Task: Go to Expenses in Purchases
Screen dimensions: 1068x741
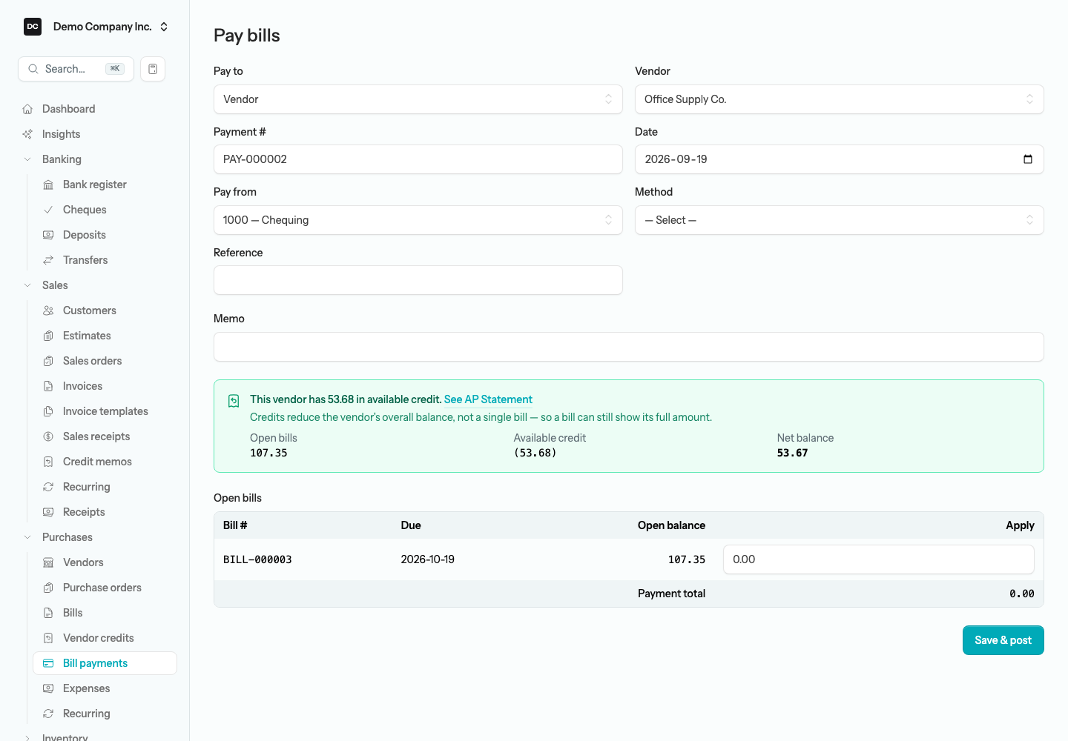Action: point(86,688)
